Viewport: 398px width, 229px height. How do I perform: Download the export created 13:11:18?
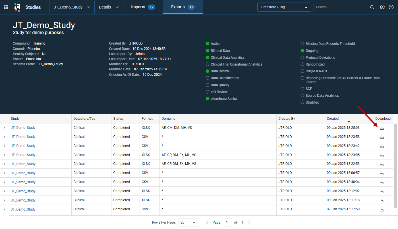[x=382, y=200]
